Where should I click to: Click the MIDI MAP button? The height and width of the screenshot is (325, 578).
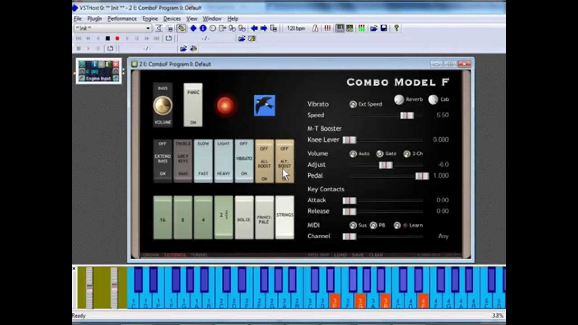(318, 255)
